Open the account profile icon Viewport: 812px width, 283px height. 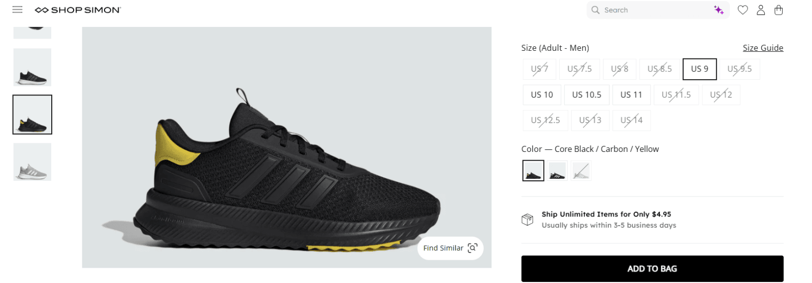pyautogui.click(x=761, y=10)
